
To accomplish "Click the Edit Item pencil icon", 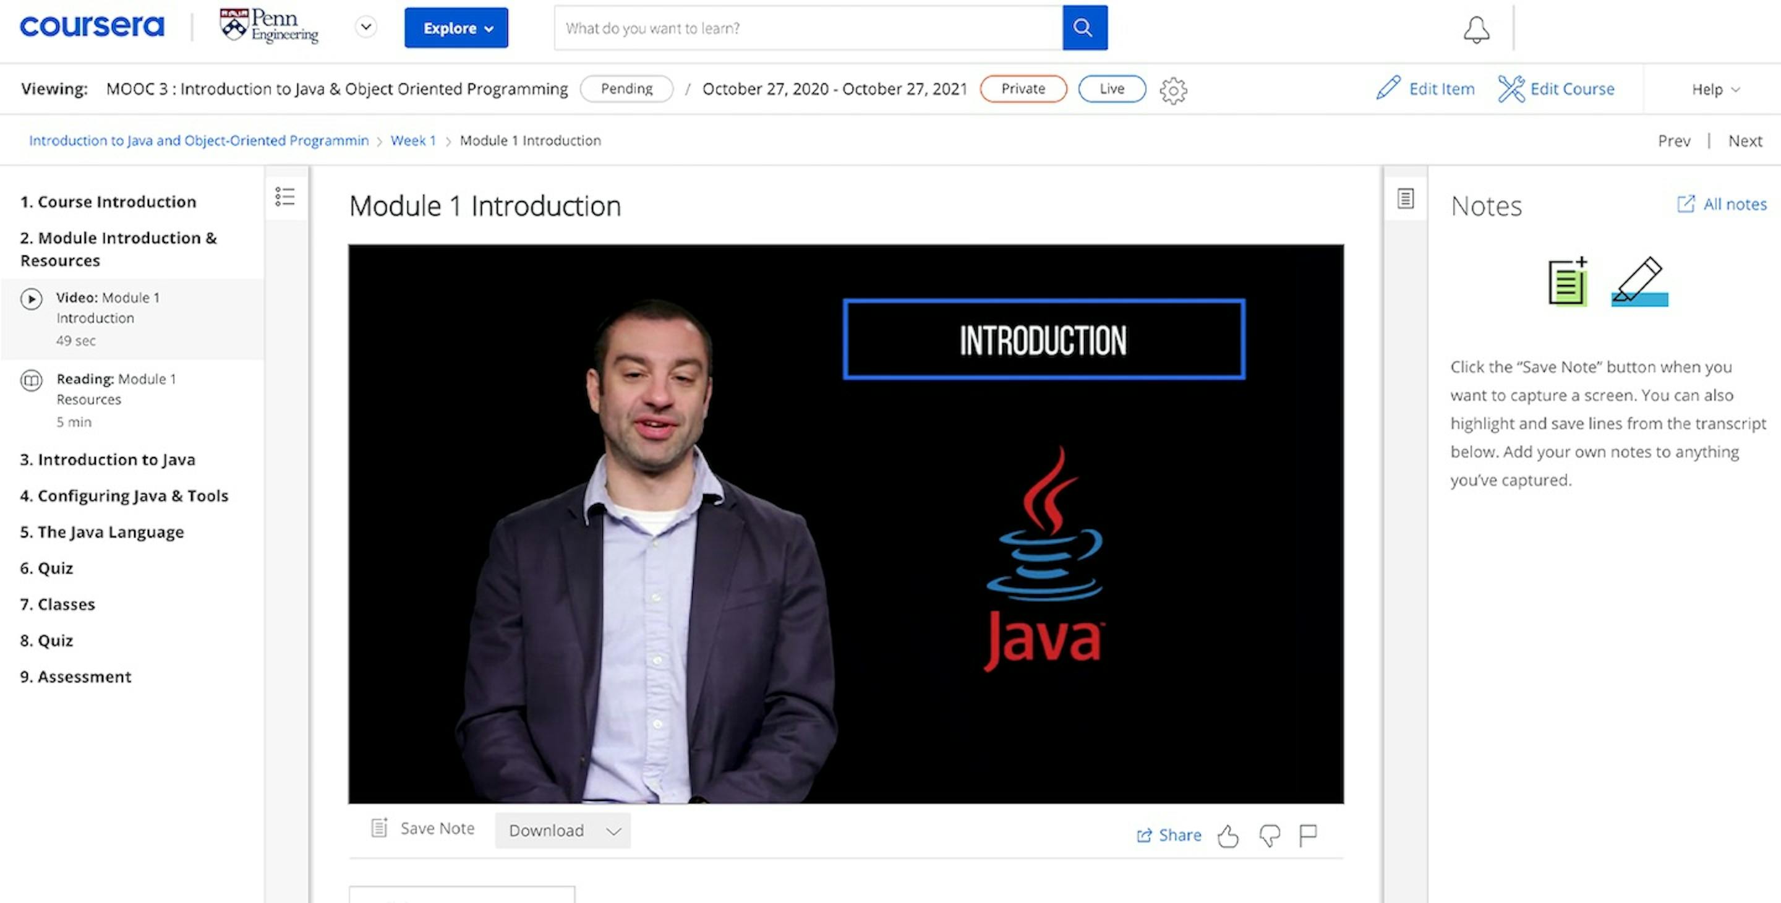I will pos(1388,88).
